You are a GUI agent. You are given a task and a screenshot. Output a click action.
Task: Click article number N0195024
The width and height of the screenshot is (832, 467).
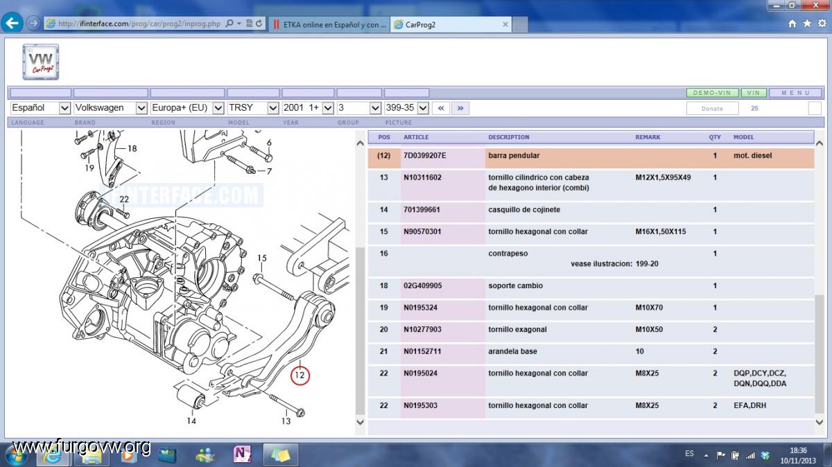point(420,373)
